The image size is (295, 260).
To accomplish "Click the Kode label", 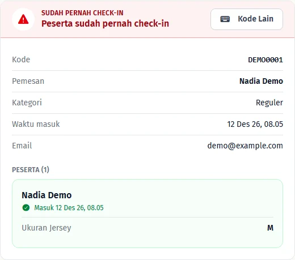I will click(x=21, y=59).
